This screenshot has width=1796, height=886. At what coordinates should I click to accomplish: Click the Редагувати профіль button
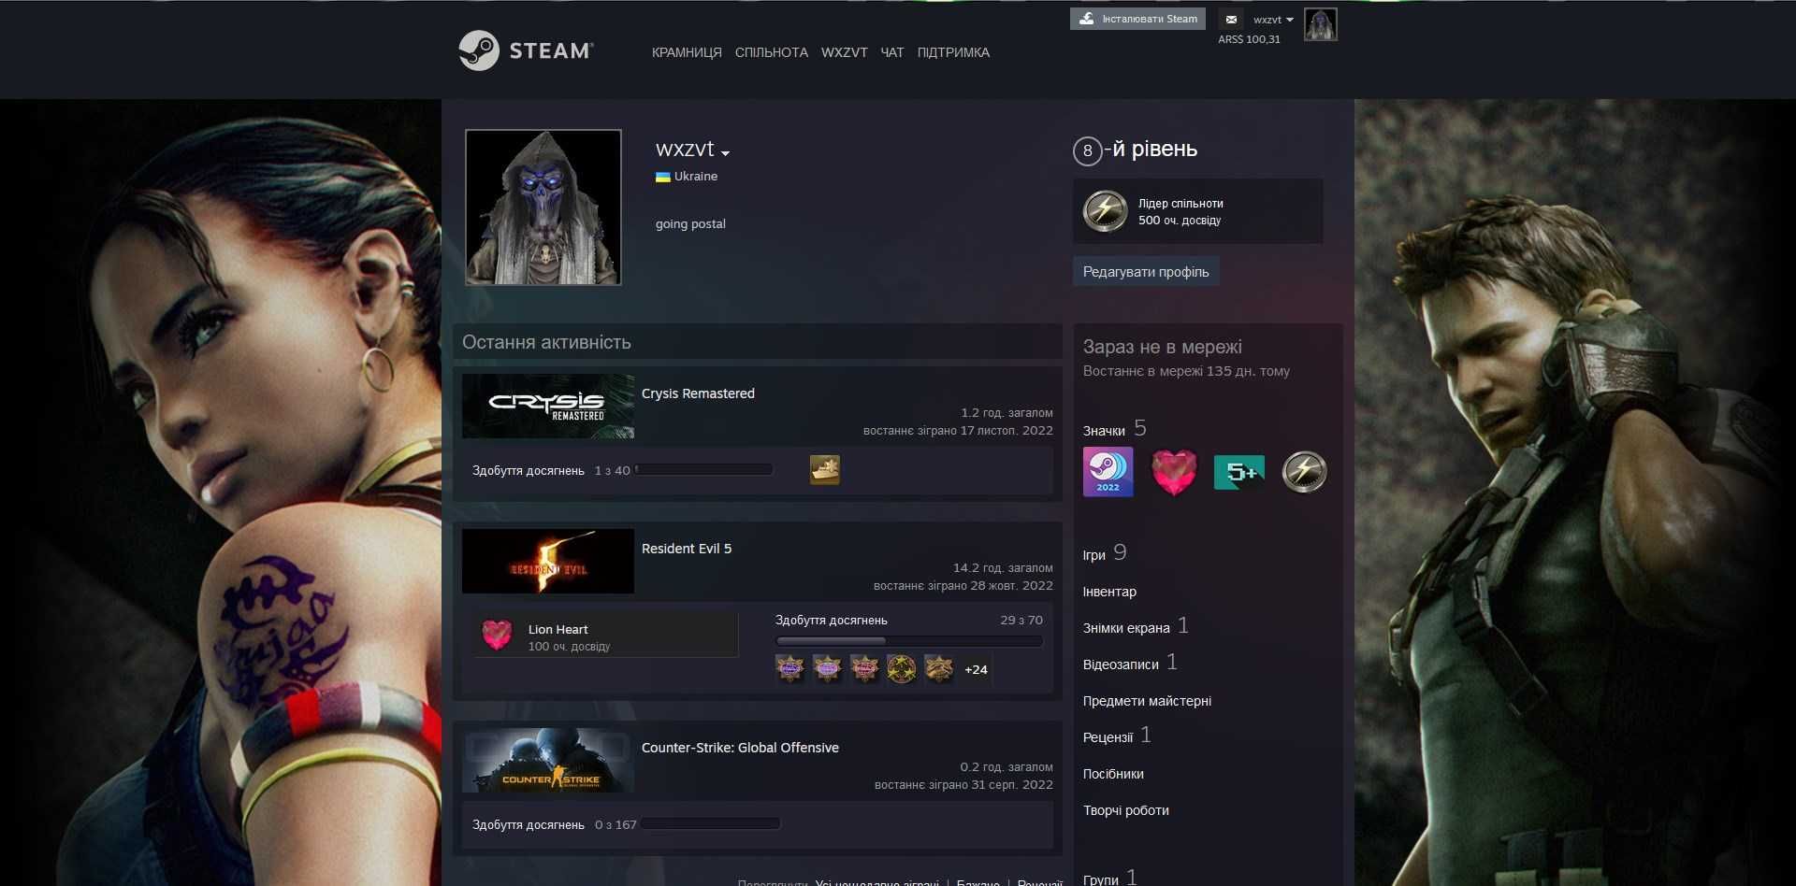pyautogui.click(x=1146, y=272)
